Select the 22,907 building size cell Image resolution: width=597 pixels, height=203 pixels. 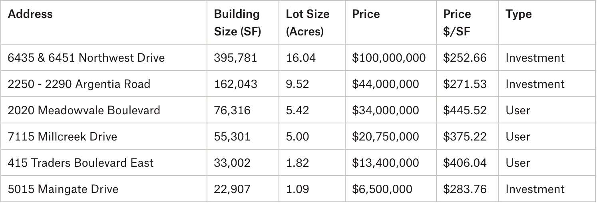point(232,189)
